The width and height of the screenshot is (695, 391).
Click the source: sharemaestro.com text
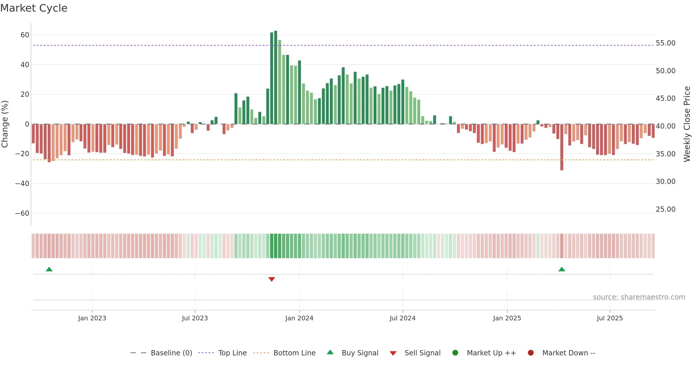tap(639, 297)
